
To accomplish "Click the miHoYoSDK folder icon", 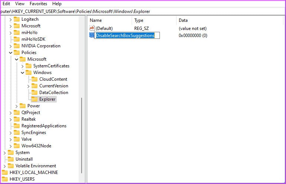I will [17, 39].
